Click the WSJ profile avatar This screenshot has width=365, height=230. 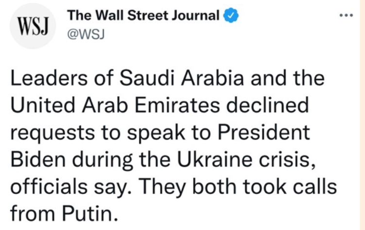tap(33, 27)
